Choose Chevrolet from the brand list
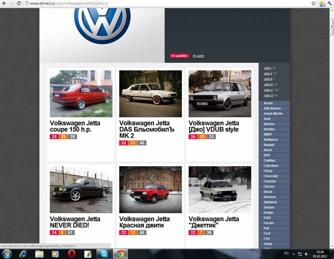This screenshot has width=334, height=259. click(274, 176)
